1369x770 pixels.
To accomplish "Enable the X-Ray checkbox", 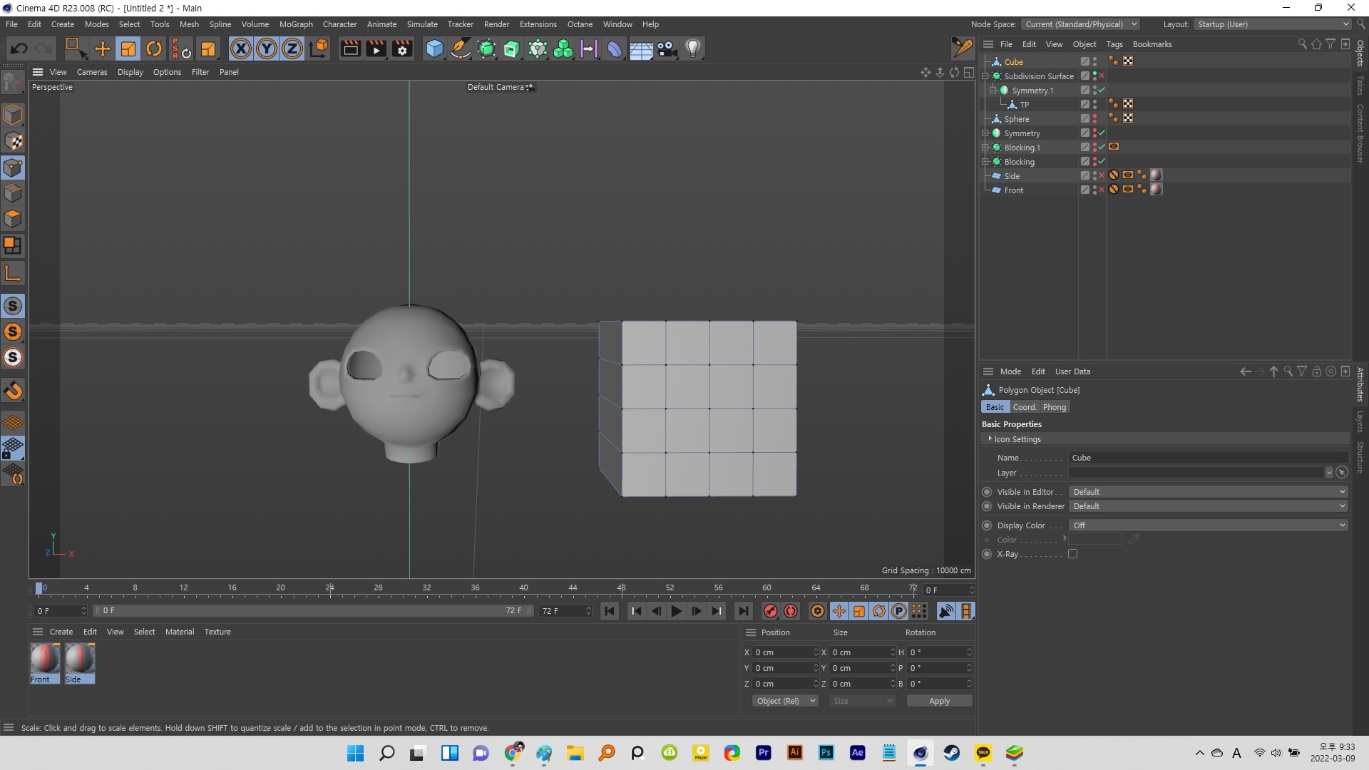I will click(x=1072, y=554).
